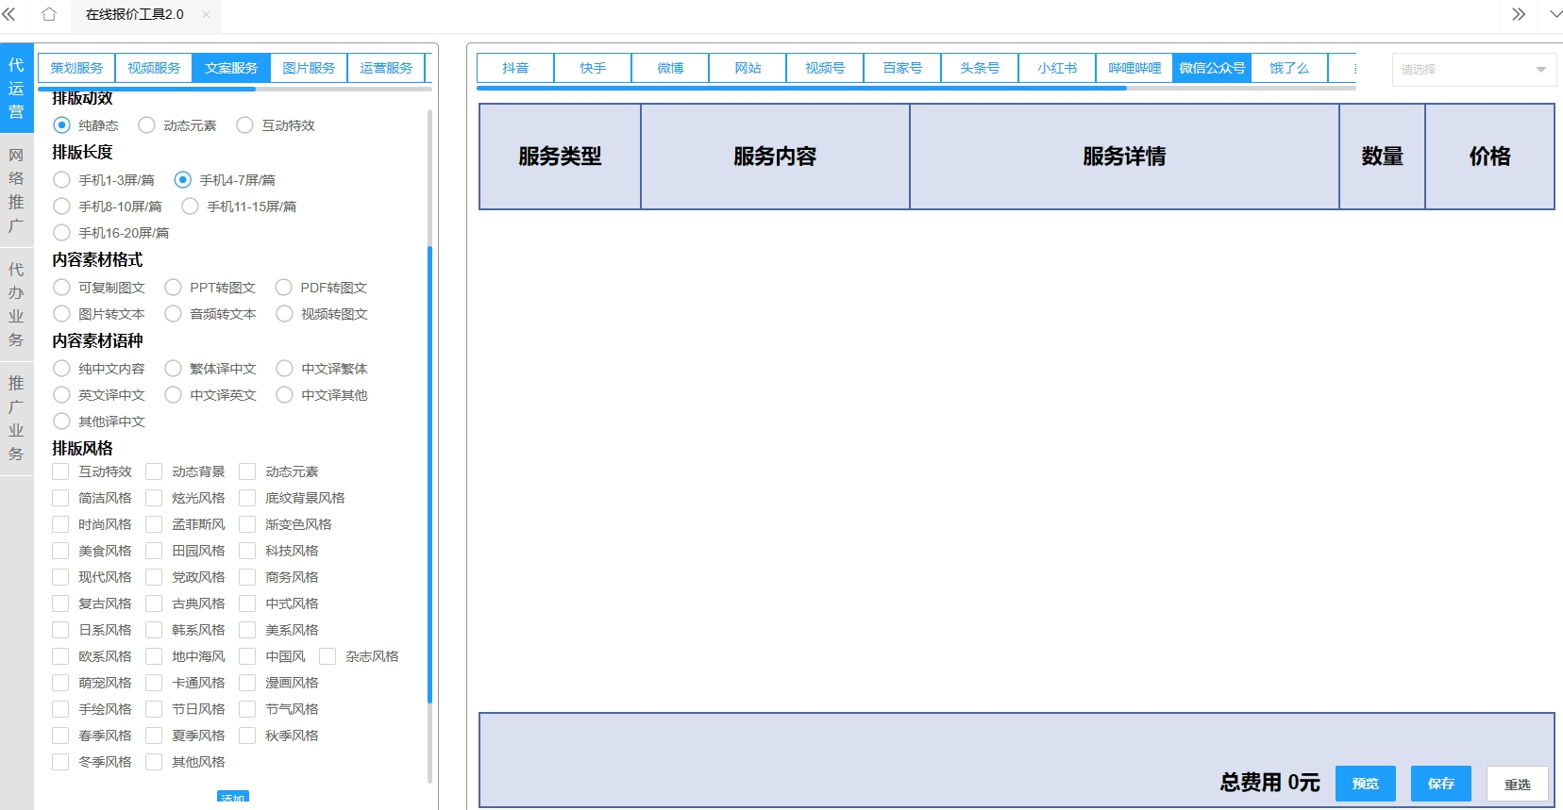Viewport: 1563px width, 810px height.
Task: Click the double right chevron icon
Action: (1518, 14)
